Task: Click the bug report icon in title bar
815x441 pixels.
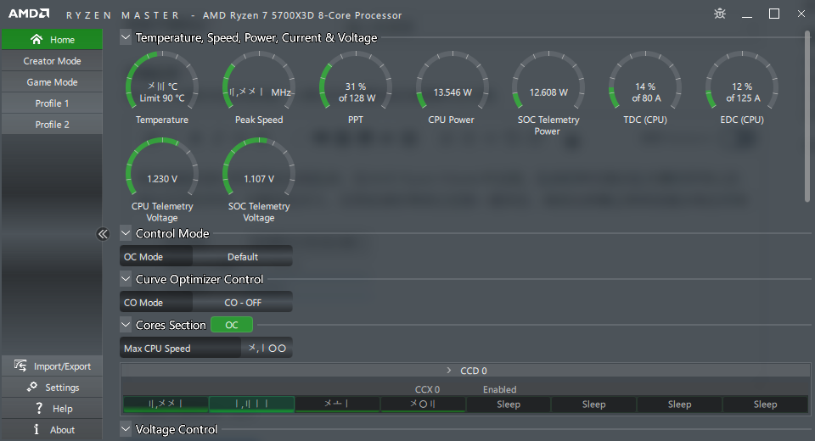Action: (720, 14)
